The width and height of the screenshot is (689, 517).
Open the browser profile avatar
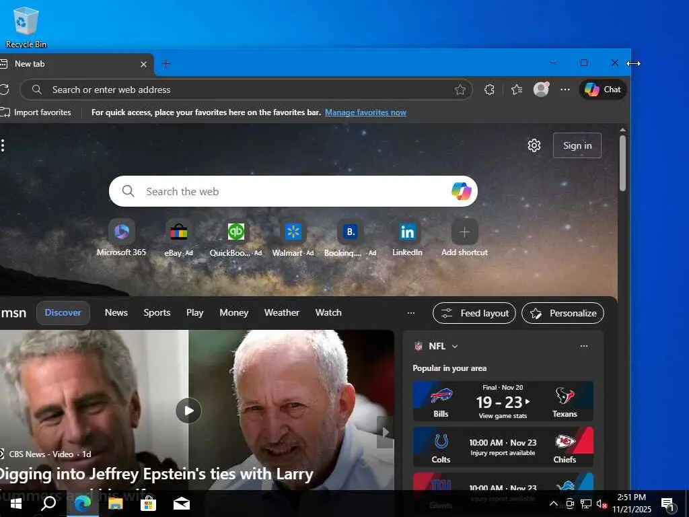[542, 90]
